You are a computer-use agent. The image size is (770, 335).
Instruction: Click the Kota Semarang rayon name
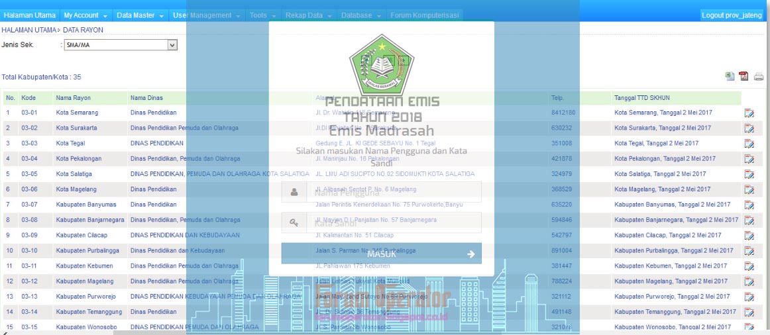tap(77, 113)
